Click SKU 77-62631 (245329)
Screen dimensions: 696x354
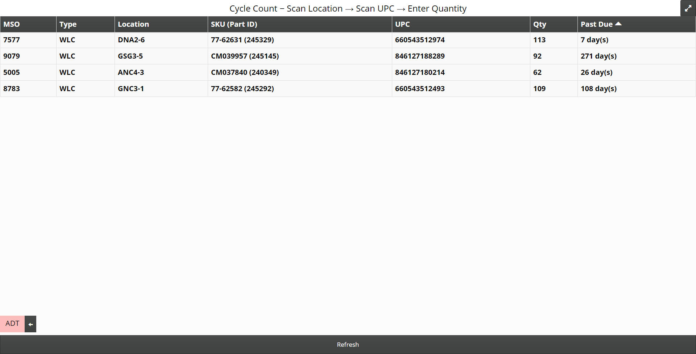(300, 40)
